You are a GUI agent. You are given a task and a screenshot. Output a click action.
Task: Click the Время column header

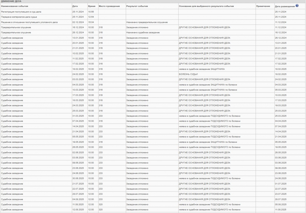(91, 6)
